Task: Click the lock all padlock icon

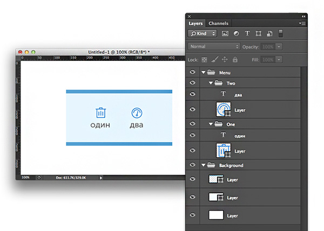Action: pyautogui.click(x=235, y=59)
